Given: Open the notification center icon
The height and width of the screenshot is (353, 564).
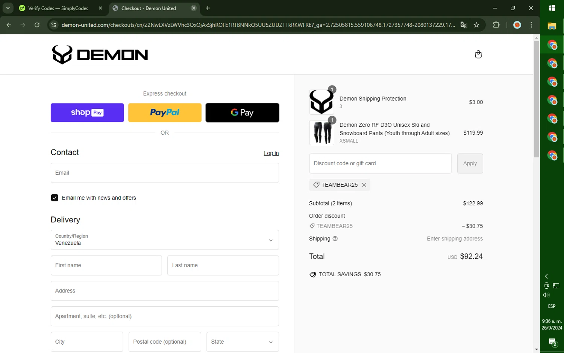Looking at the screenshot, I should [x=552, y=342].
